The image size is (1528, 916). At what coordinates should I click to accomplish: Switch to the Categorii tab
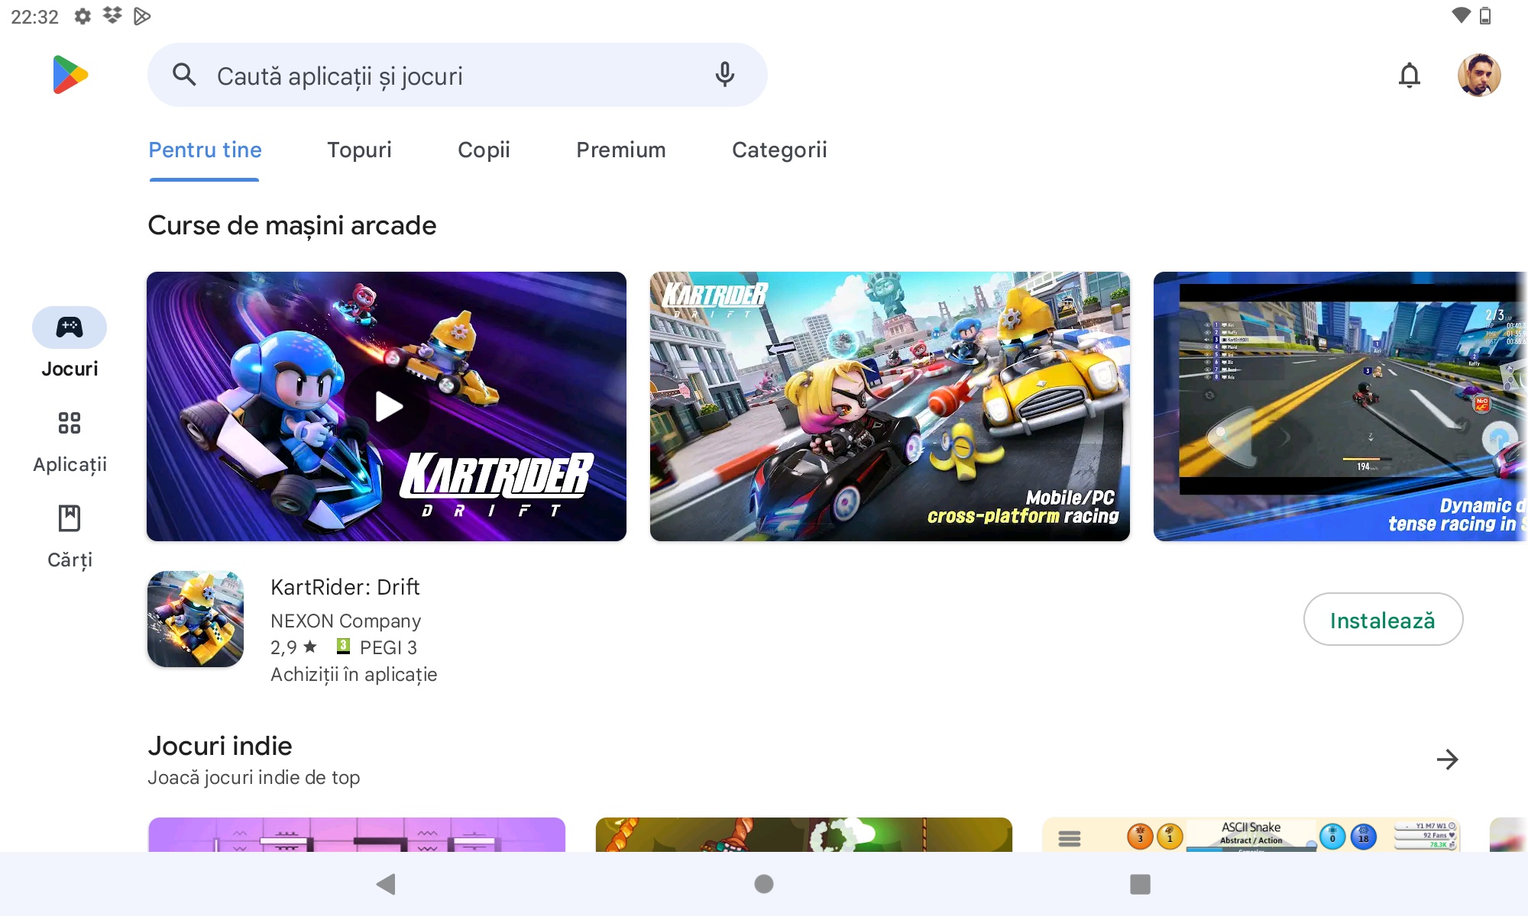click(779, 150)
